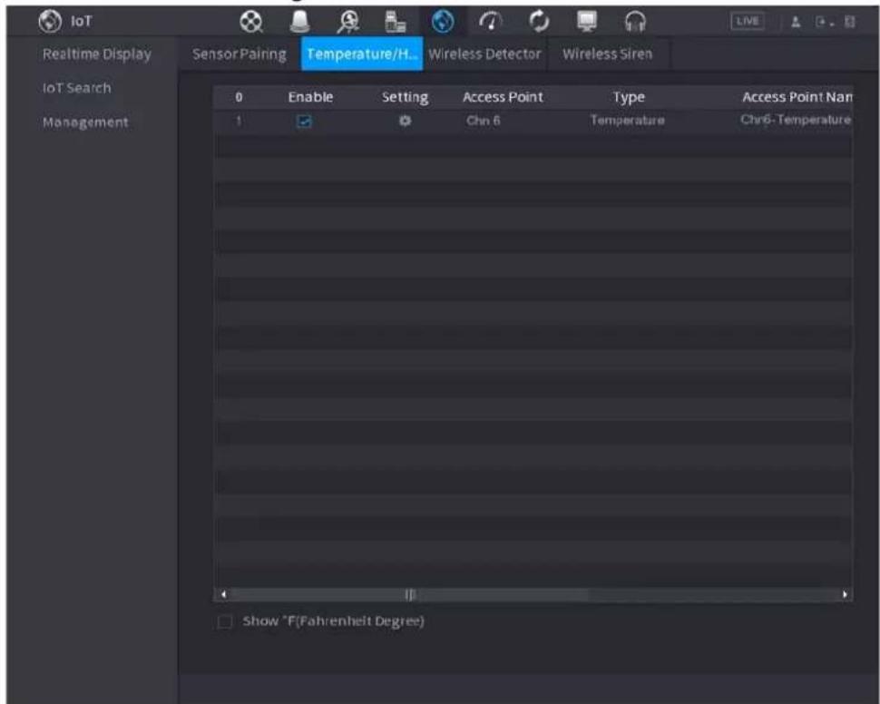This screenshot has height=704, width=880.
Task: Toggle Show °F (Fahrenheit Degree) checkbox
Action: 224,621
